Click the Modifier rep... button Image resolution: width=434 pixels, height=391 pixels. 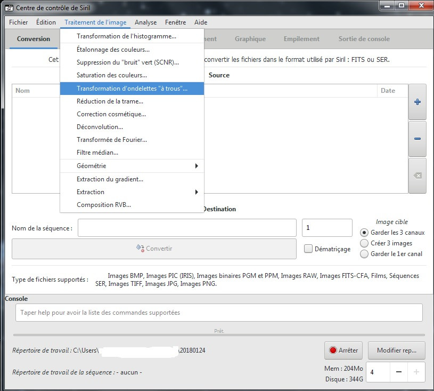pyautogui.click(x=396, y=350)
